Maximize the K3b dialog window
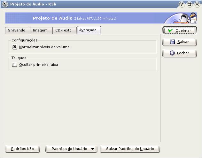Viewport: 202px width, 158px height. coord(189,4)
